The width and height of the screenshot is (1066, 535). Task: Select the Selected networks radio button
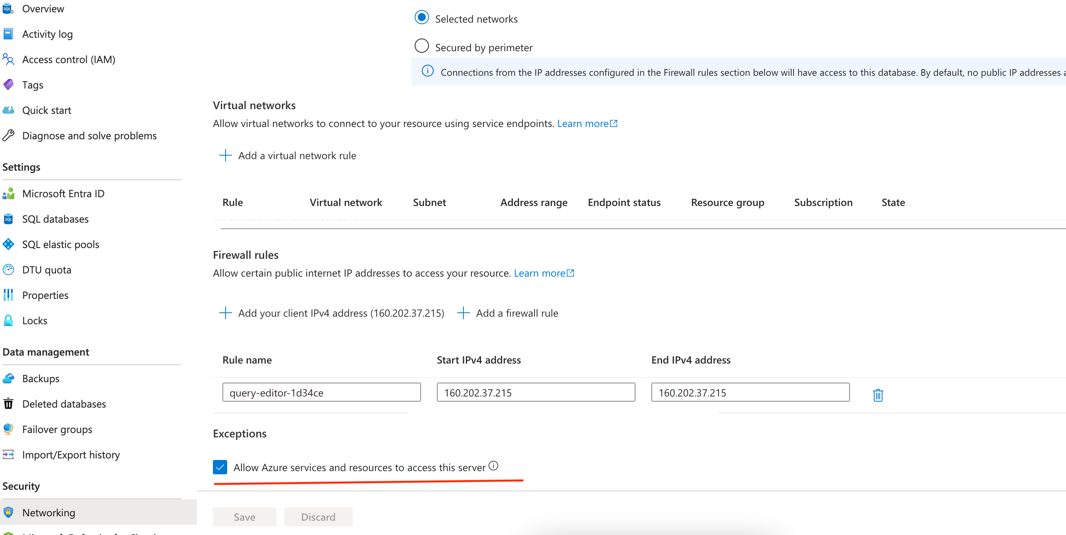421,18
